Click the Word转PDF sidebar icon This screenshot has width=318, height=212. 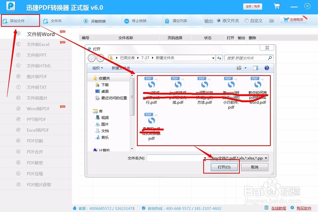click(x=18, y=108)
